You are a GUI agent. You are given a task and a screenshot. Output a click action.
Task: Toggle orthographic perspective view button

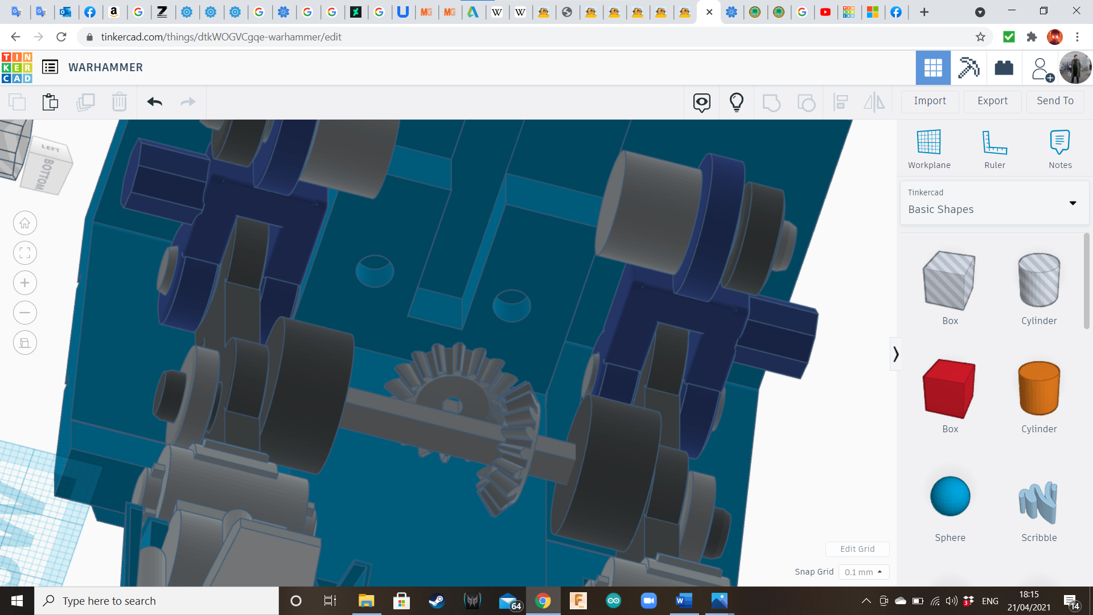click(25, 343)
